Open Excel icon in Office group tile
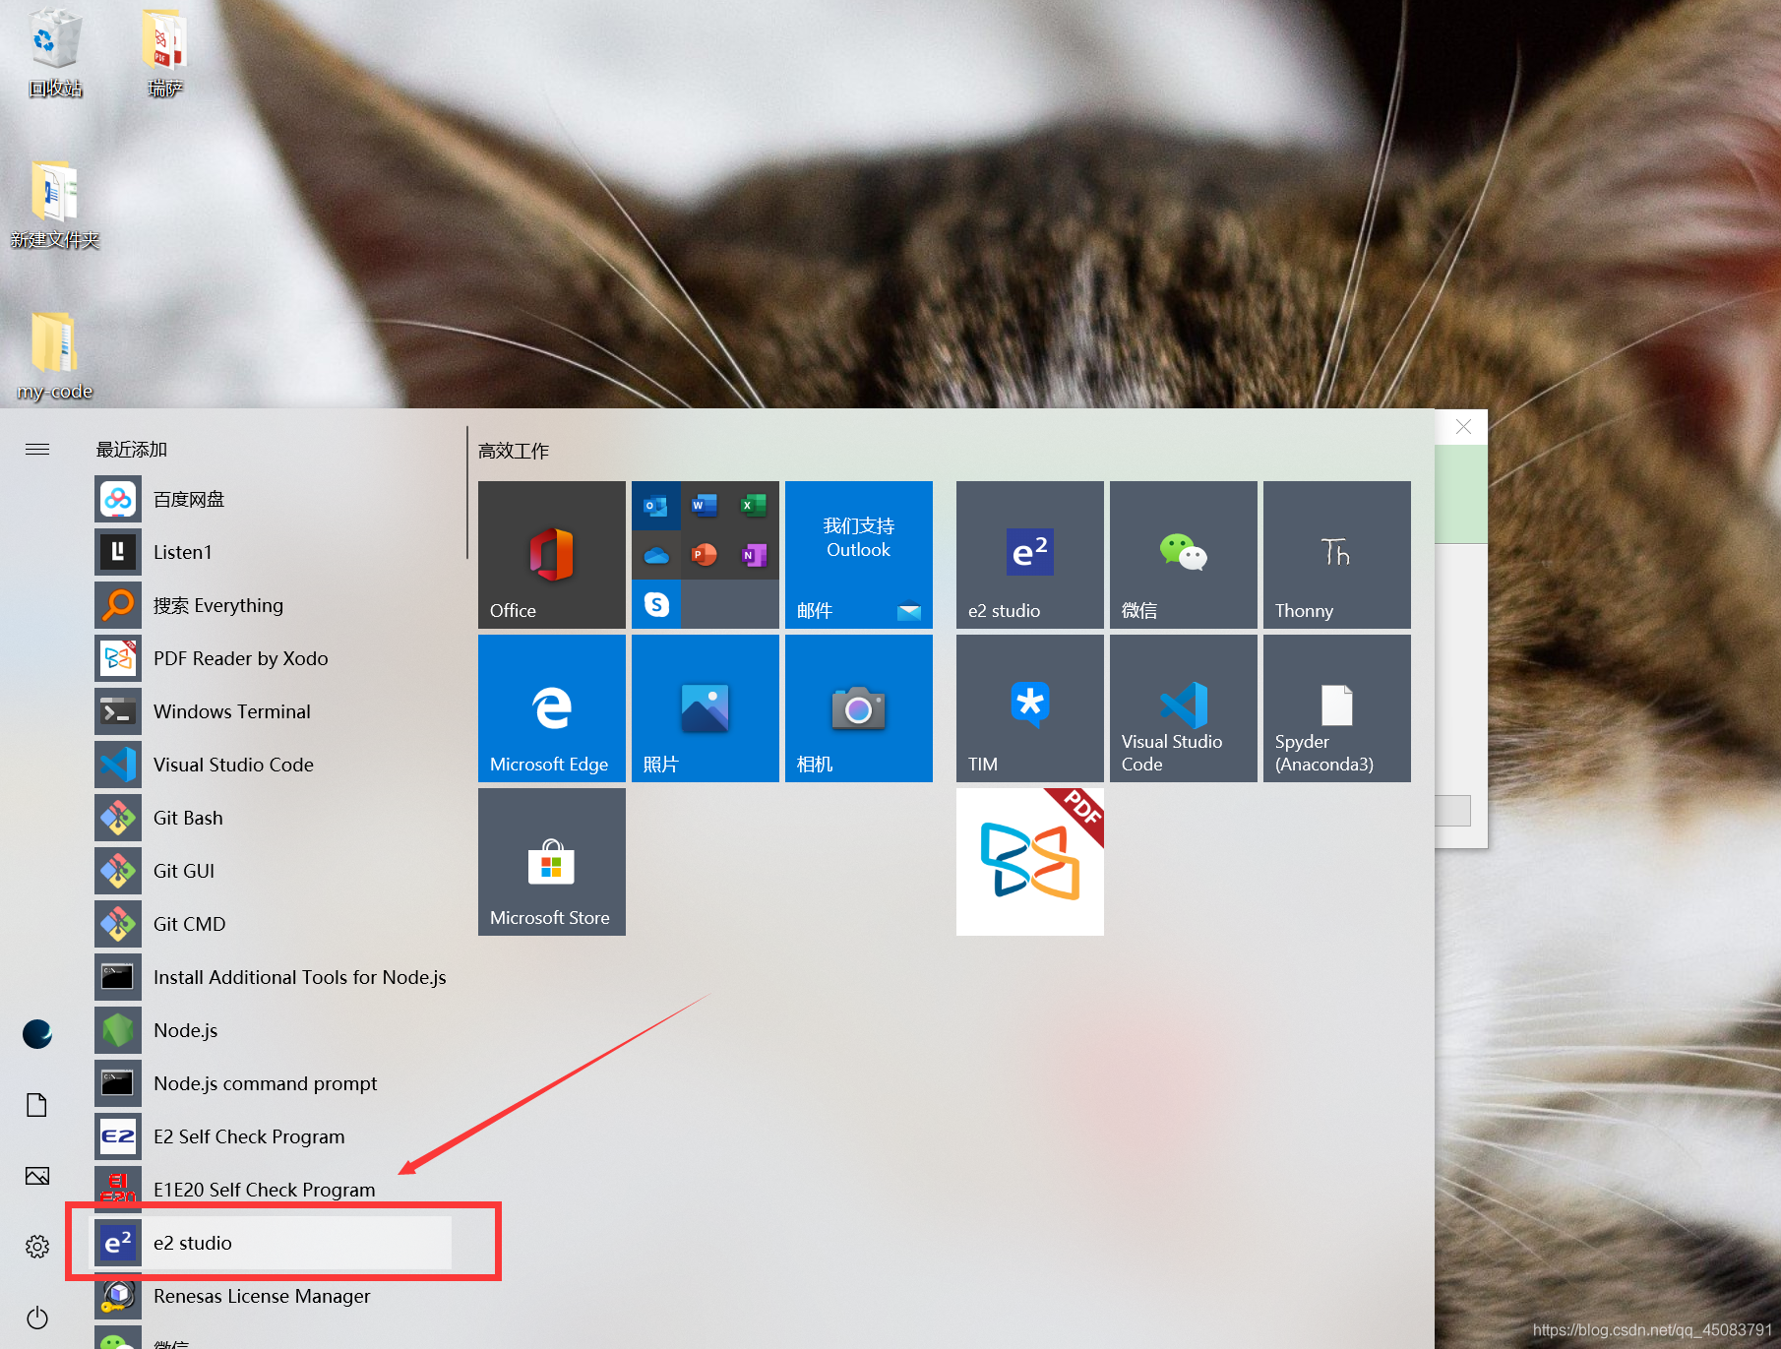 pyautogui.click(x=754, y=506)
